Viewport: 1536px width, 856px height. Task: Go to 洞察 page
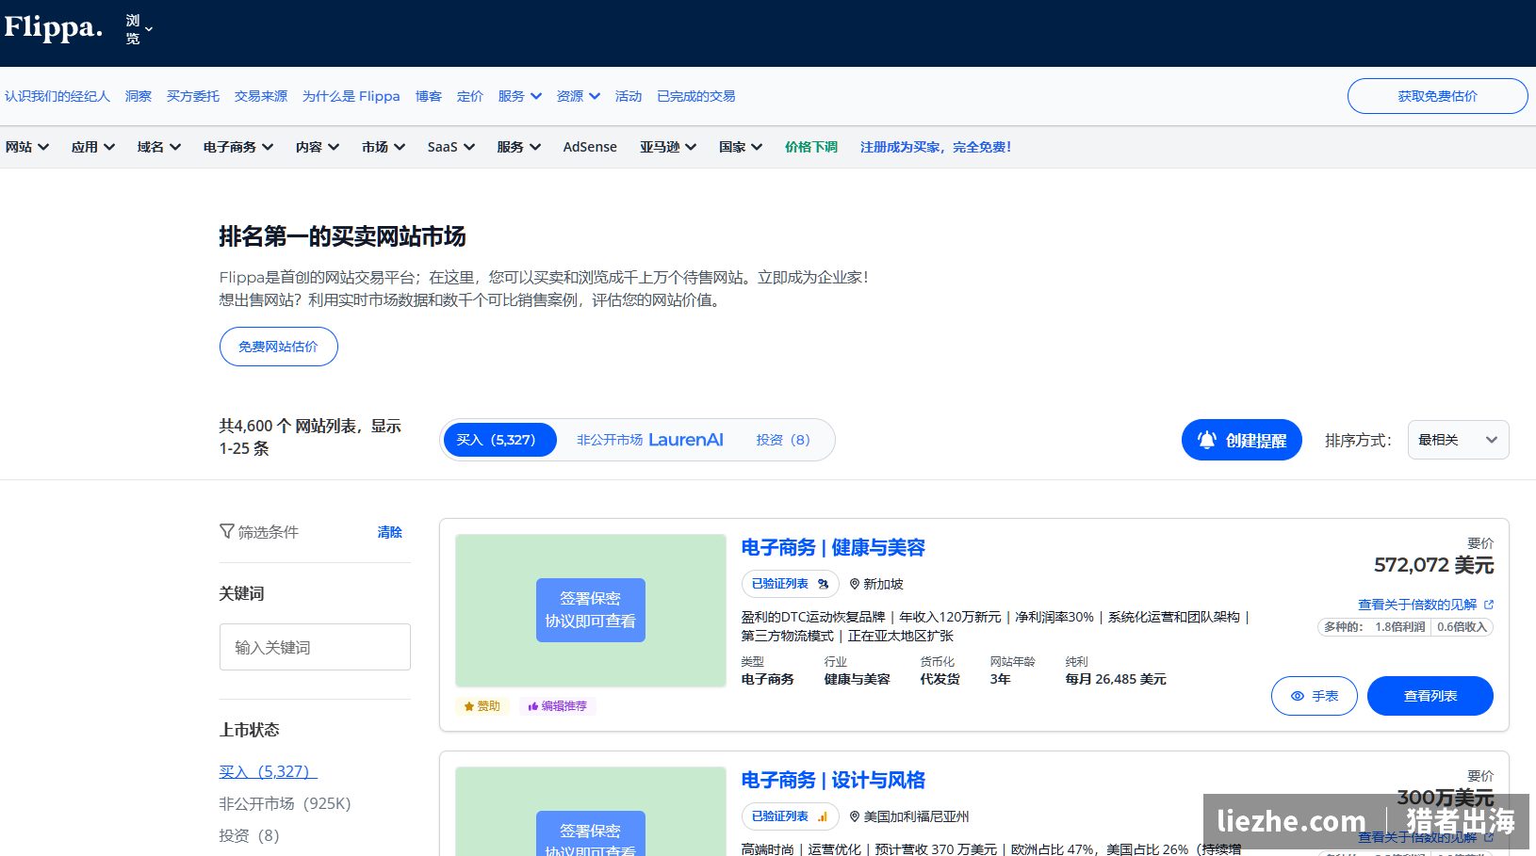click(x=139, y=96)
